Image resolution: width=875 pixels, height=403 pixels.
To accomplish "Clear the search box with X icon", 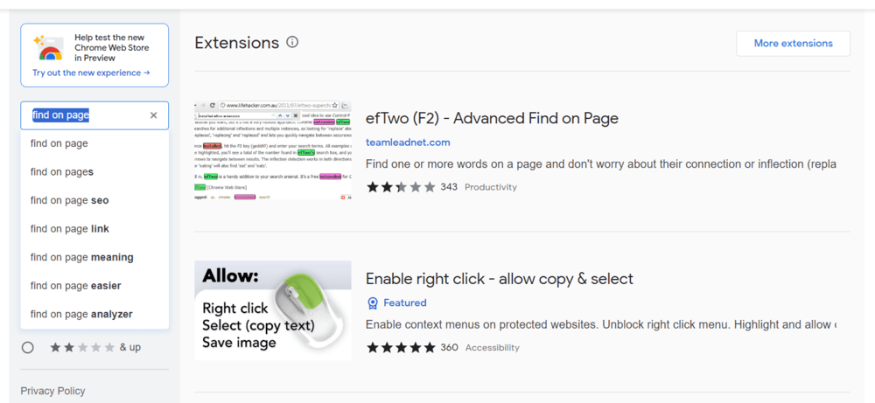I will coord(154,115).
